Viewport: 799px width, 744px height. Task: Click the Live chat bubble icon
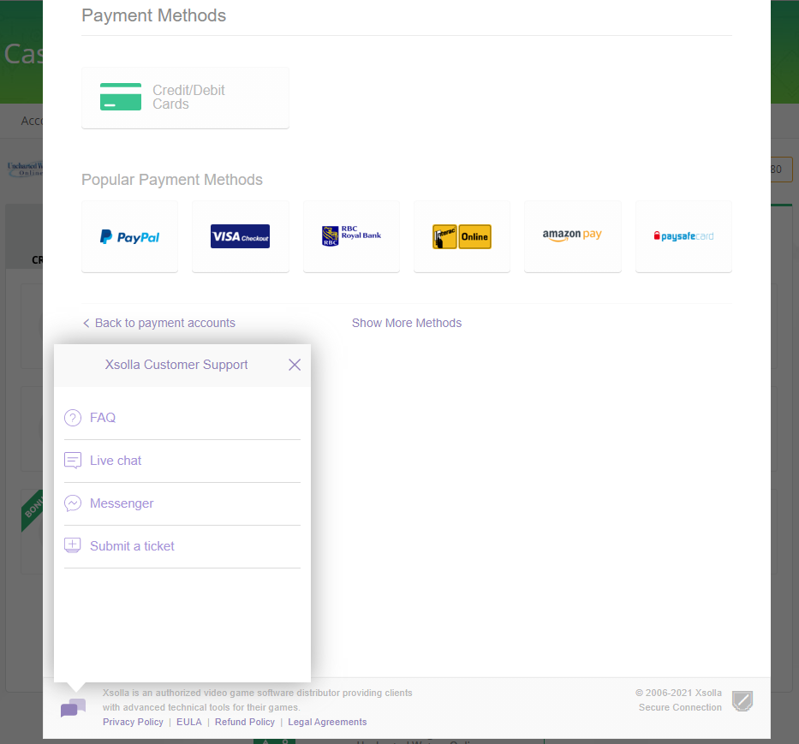(73, 461)
